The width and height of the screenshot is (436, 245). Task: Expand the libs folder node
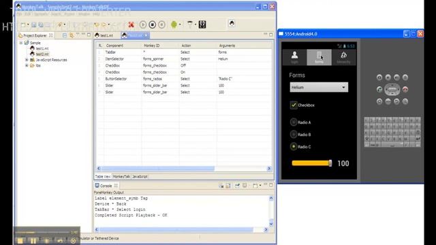click(x=27, y=65)
